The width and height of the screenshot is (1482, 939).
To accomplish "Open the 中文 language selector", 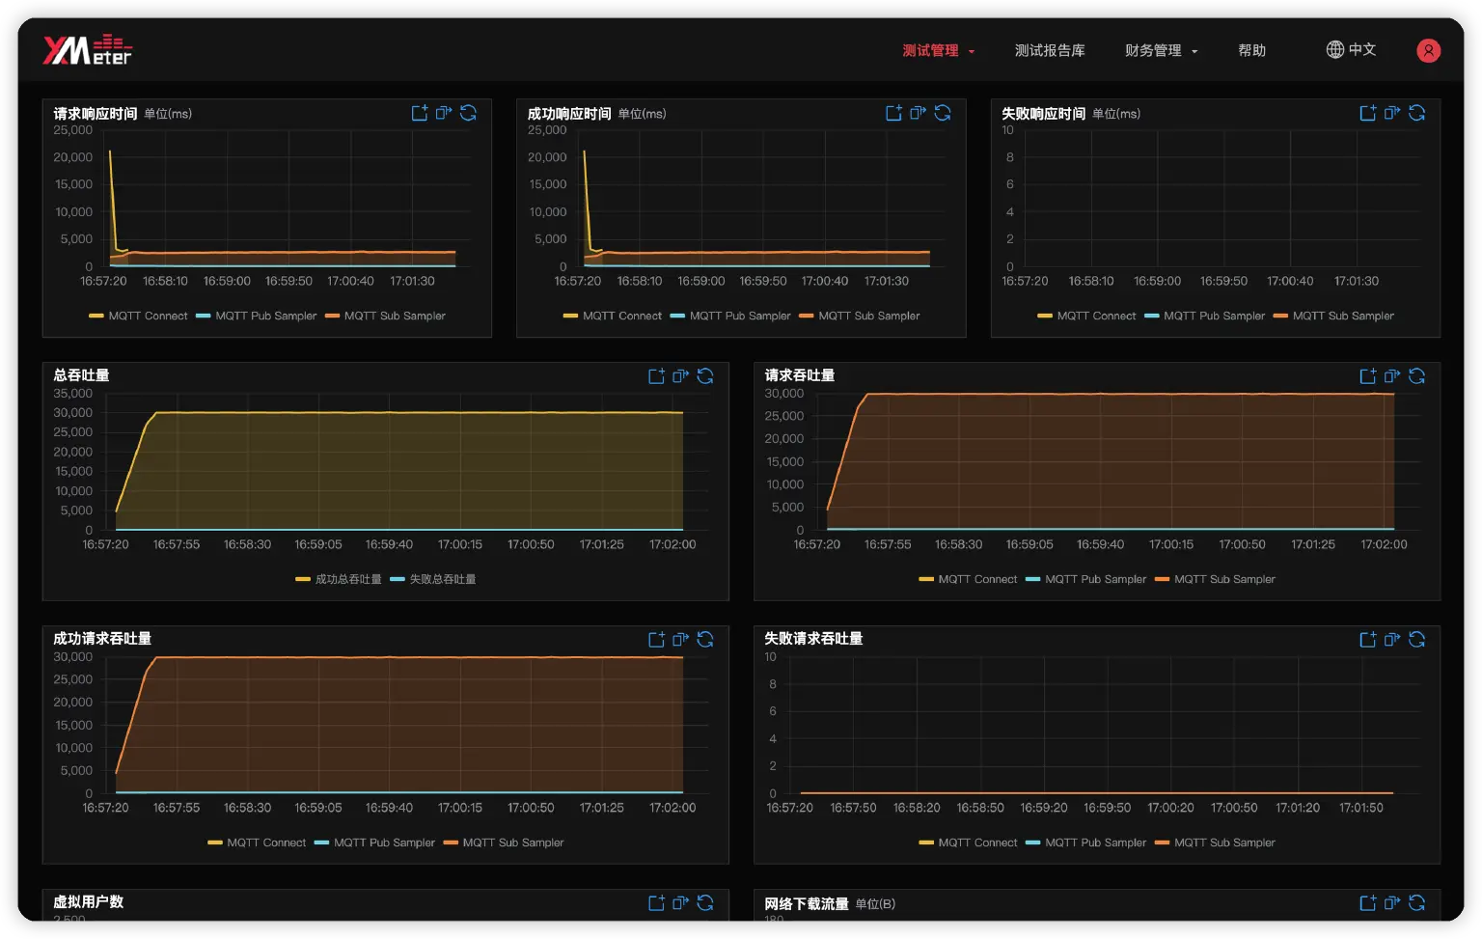I will click(x=1351, y=49).
